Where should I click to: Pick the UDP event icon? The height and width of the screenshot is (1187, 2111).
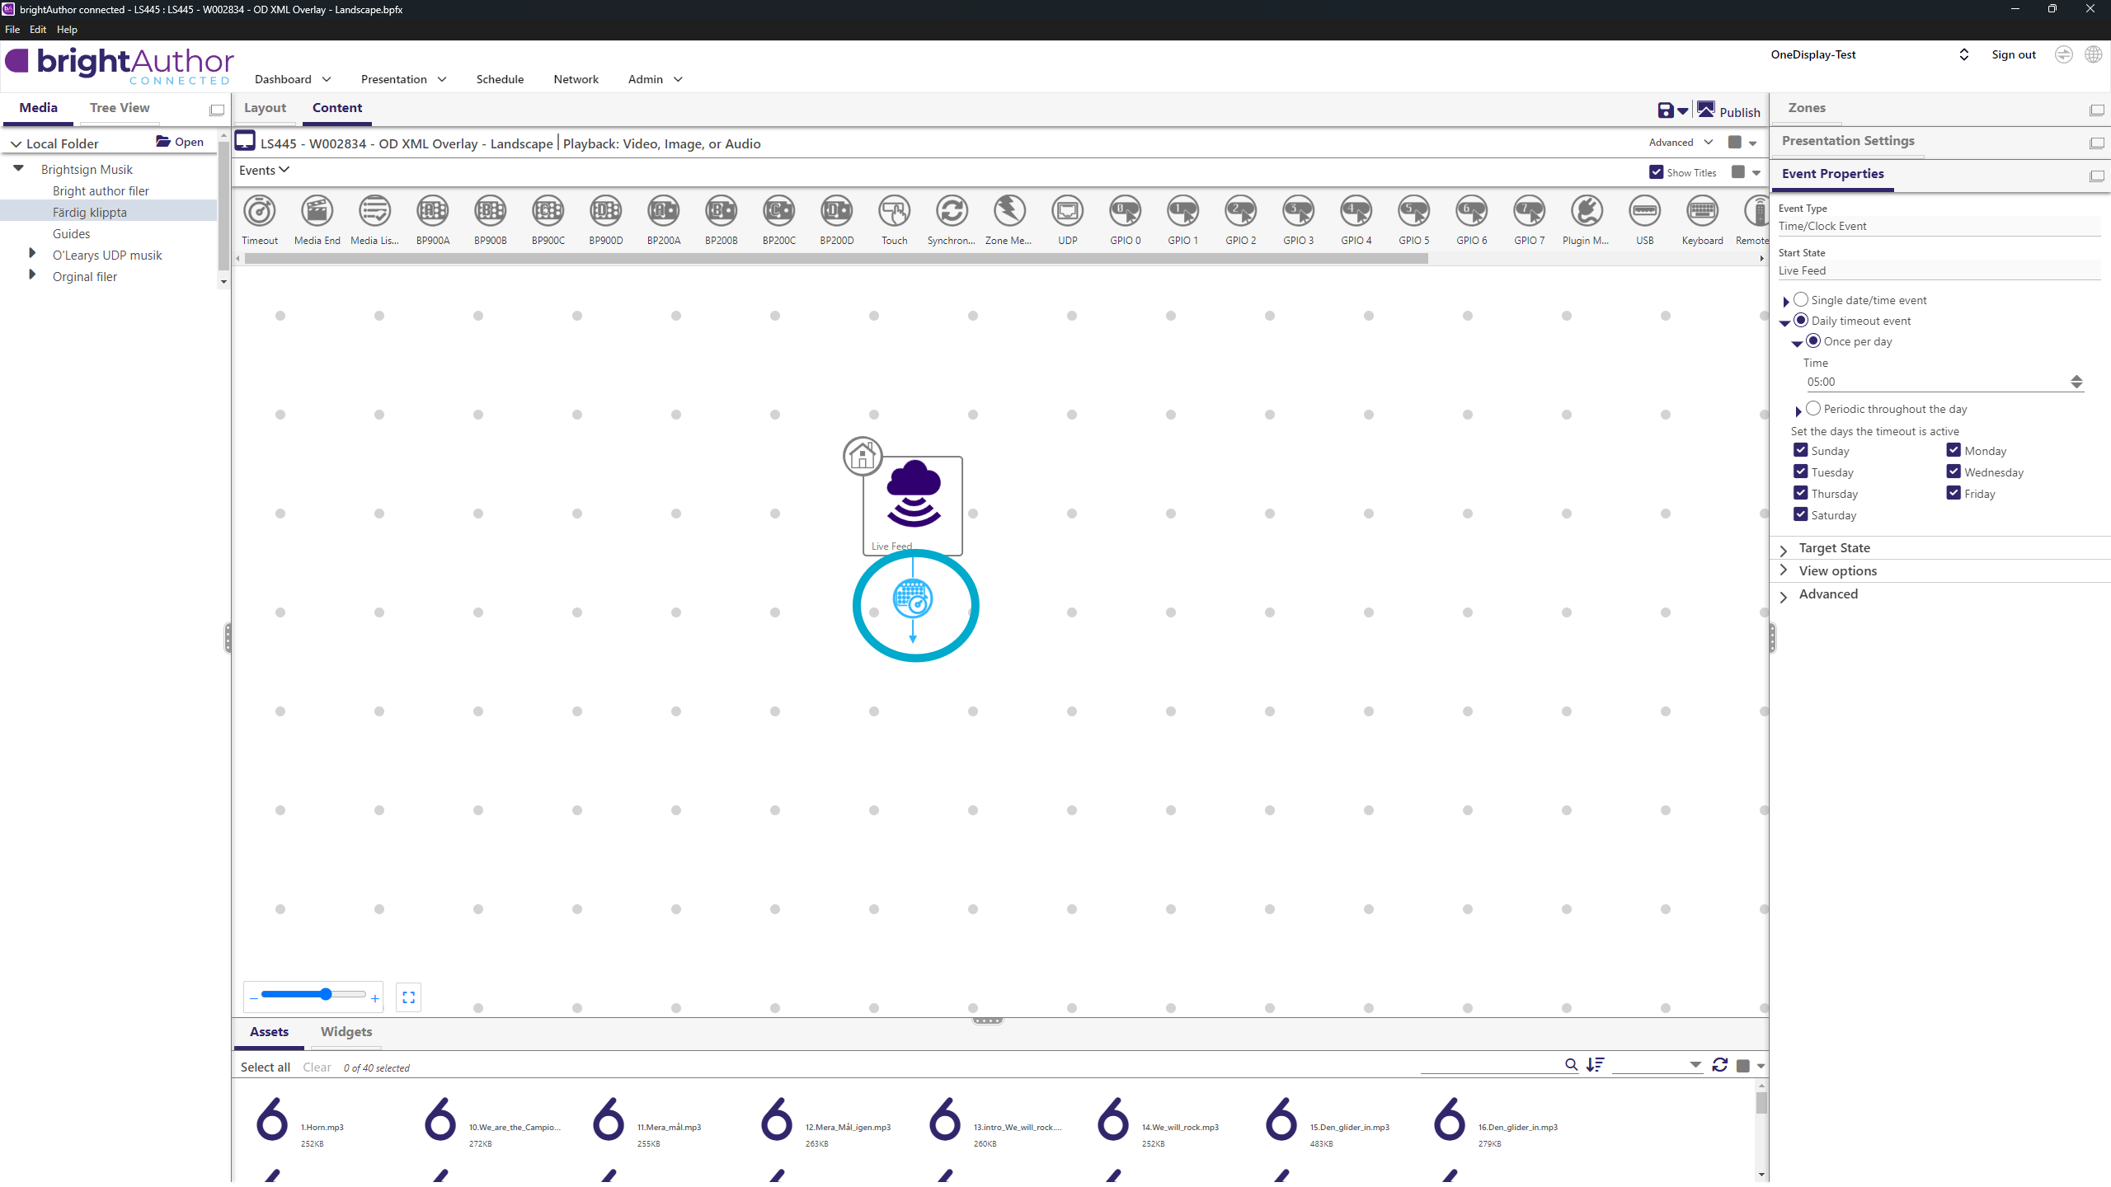pos(1067,212)
